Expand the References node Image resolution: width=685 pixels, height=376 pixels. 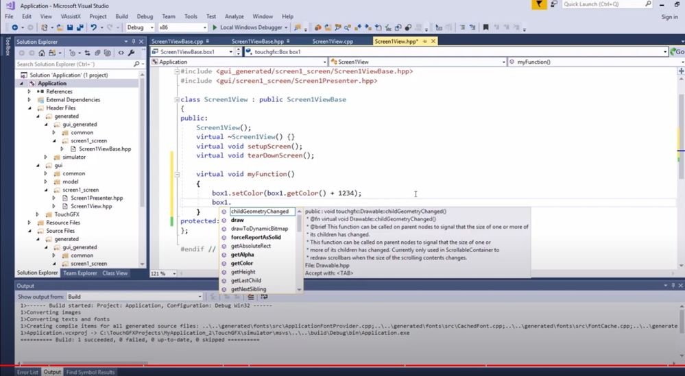tap(29, 92)
